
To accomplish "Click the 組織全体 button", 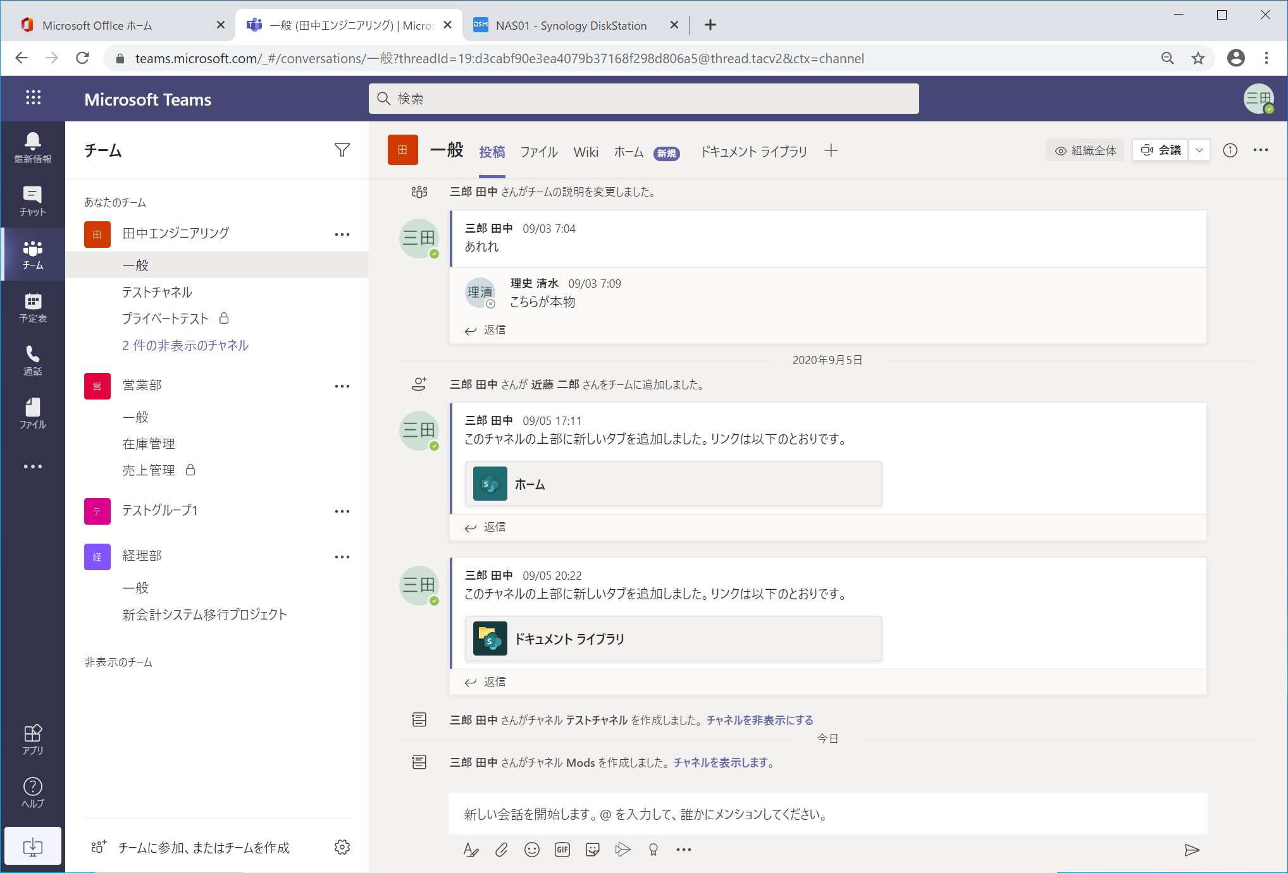I will click(1085, 150).
